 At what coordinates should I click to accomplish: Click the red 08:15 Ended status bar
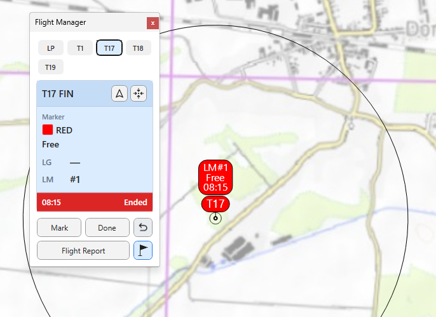pyautogui.click(x=95, y=202)
